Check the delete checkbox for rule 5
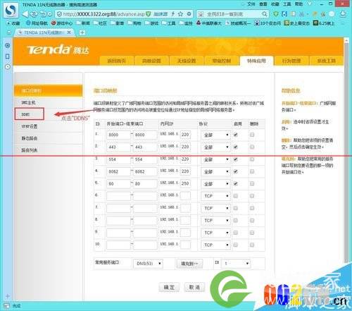352x311 pixels. coord(252,183)
